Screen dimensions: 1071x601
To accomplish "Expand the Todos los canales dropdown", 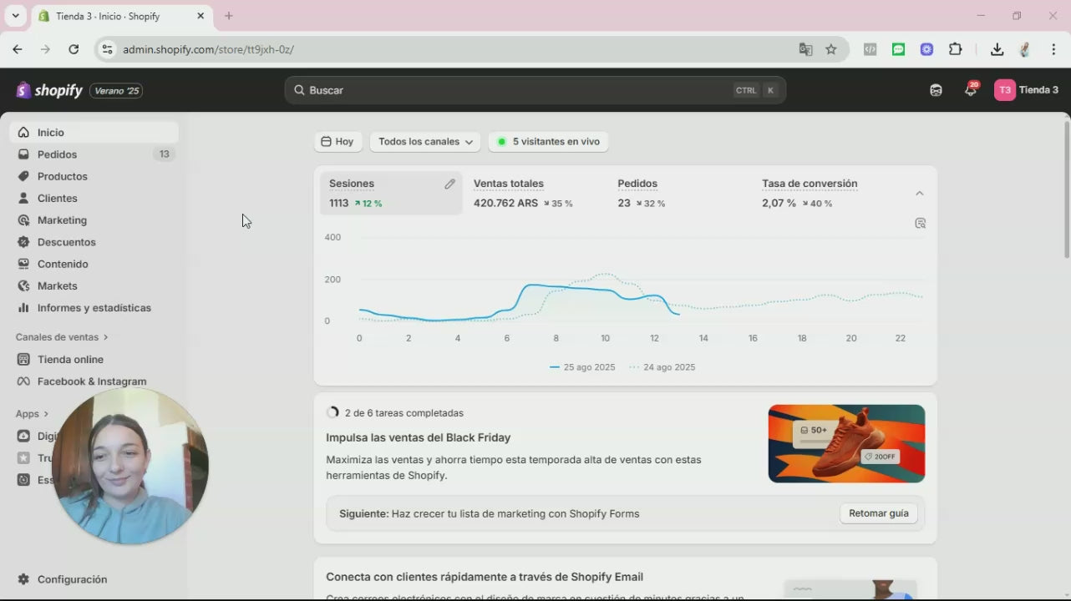I will 425,142.
